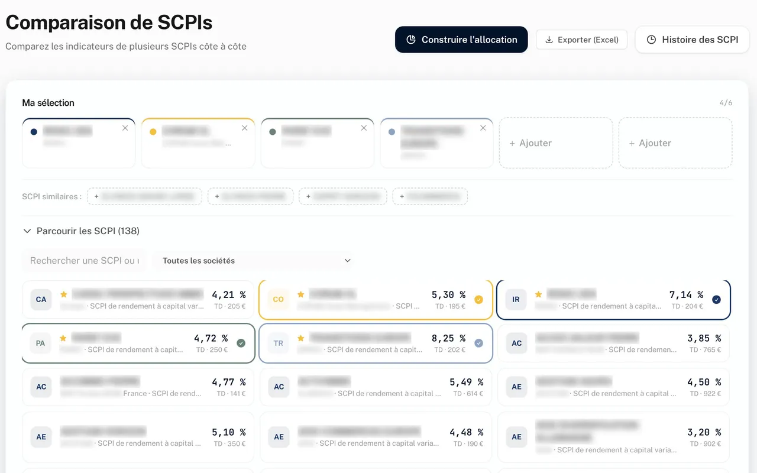Remove the yellow-dot SCPI from Ma sélection

click(x=245, y=128)
